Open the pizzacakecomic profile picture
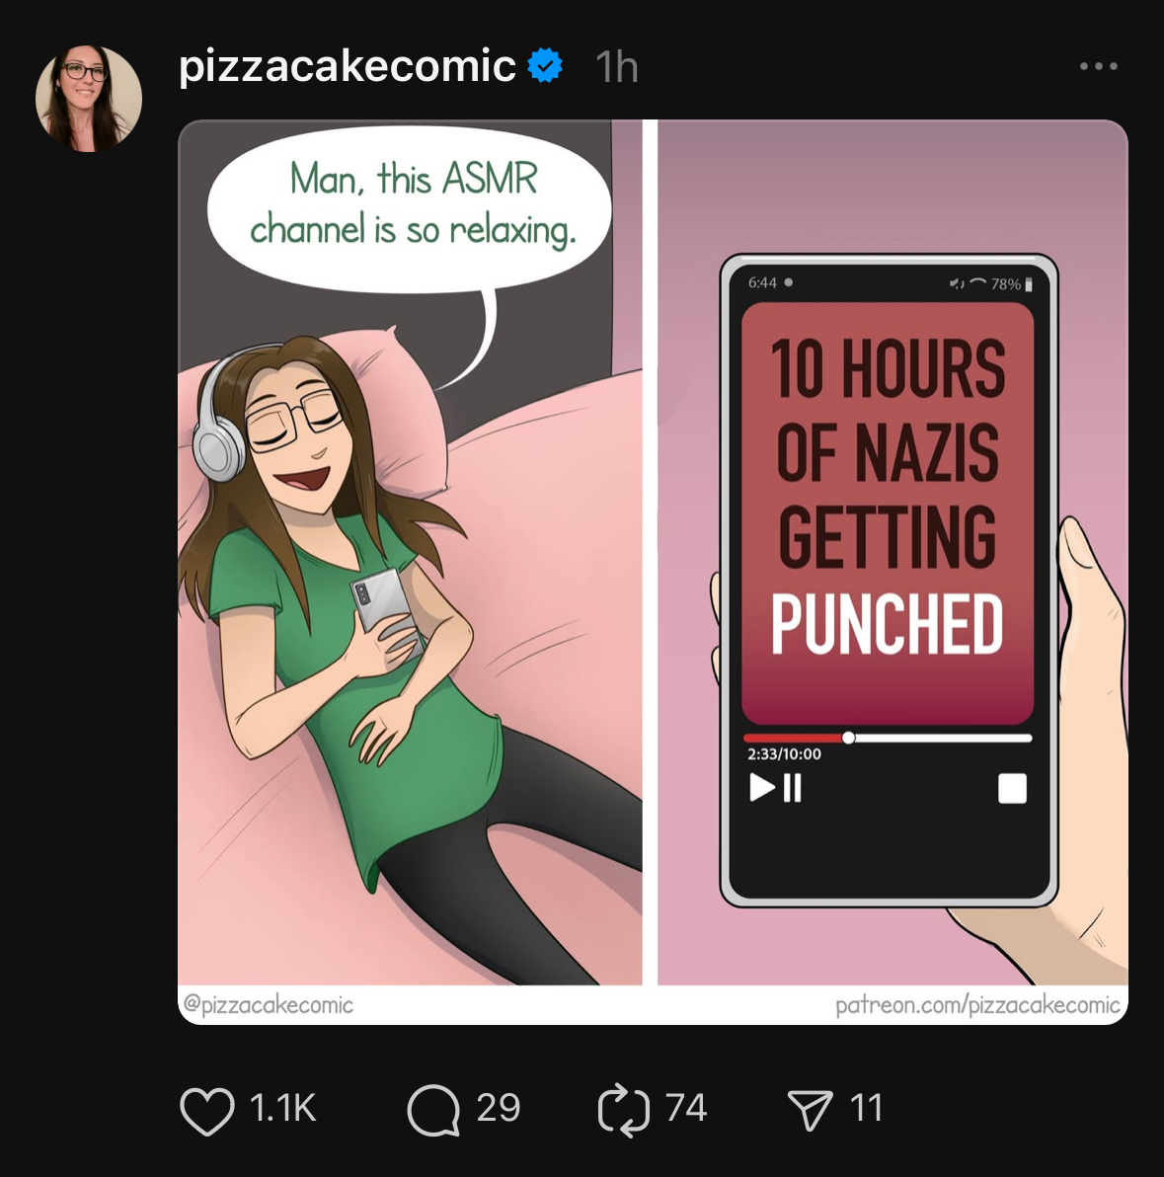The height and width of the screenshot is (1177, 1164). pos(89,99)
